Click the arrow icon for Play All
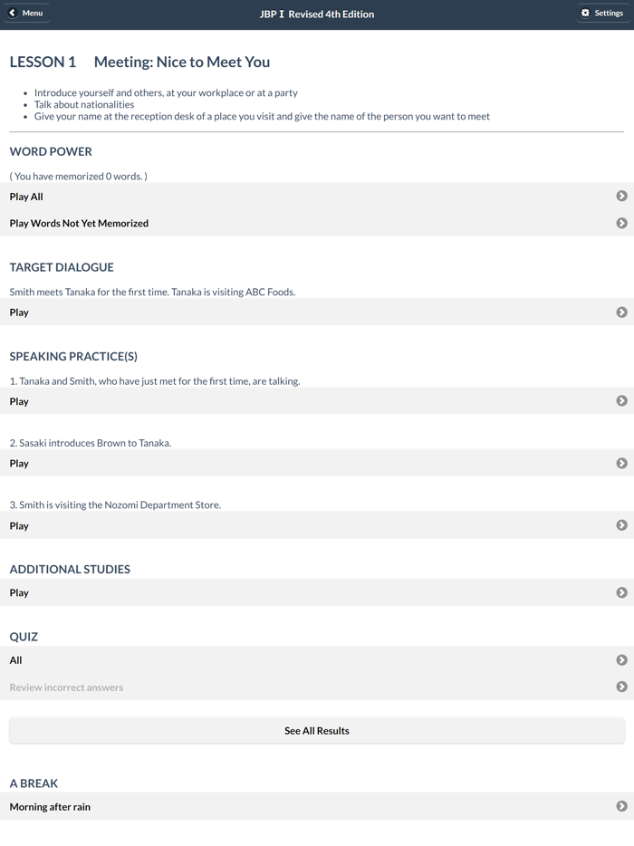634x846 pixels. point(621,197)
